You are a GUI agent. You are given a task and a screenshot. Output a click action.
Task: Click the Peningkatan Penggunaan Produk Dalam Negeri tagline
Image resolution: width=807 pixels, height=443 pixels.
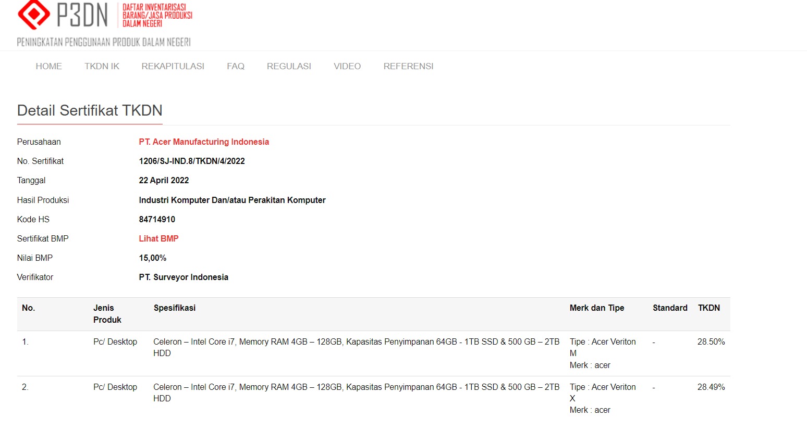click(104, 42)
